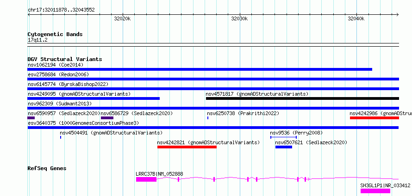The image size is (412, 196).
Task: Click the 17q11.2 cytogenetic band line
Action: pyautogui.click(x=213, y=45)
